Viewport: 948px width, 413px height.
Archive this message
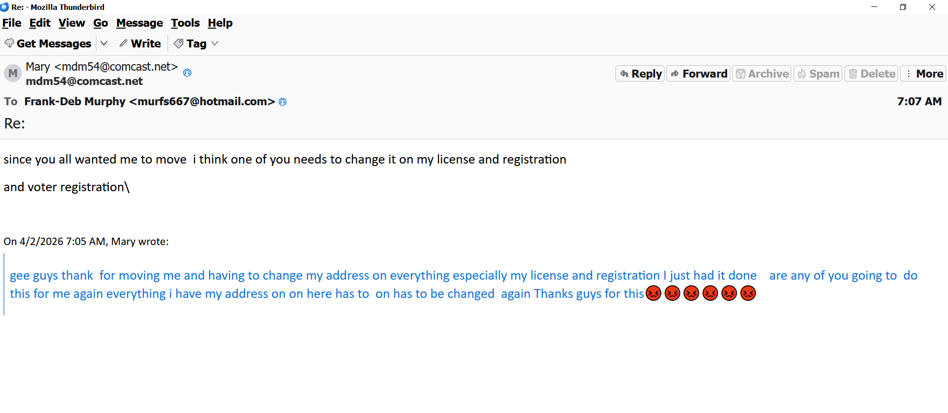762,74
